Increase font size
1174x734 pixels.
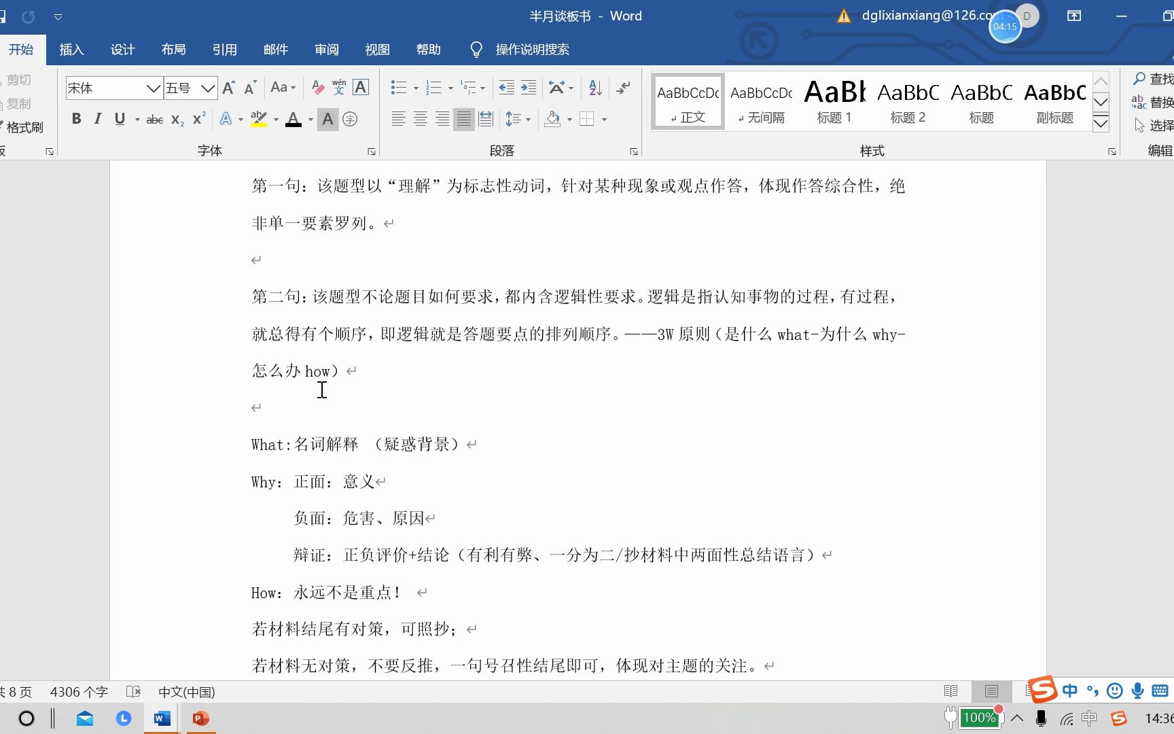228,88
